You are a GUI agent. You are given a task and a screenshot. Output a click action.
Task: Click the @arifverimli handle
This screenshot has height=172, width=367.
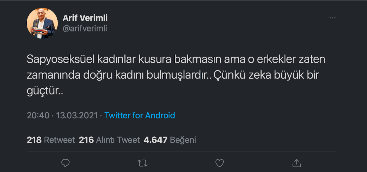pyautogui.click(x=85, y=28)
